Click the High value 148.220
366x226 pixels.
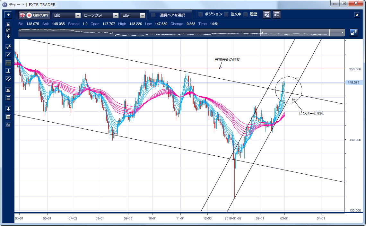click(135, 24)
